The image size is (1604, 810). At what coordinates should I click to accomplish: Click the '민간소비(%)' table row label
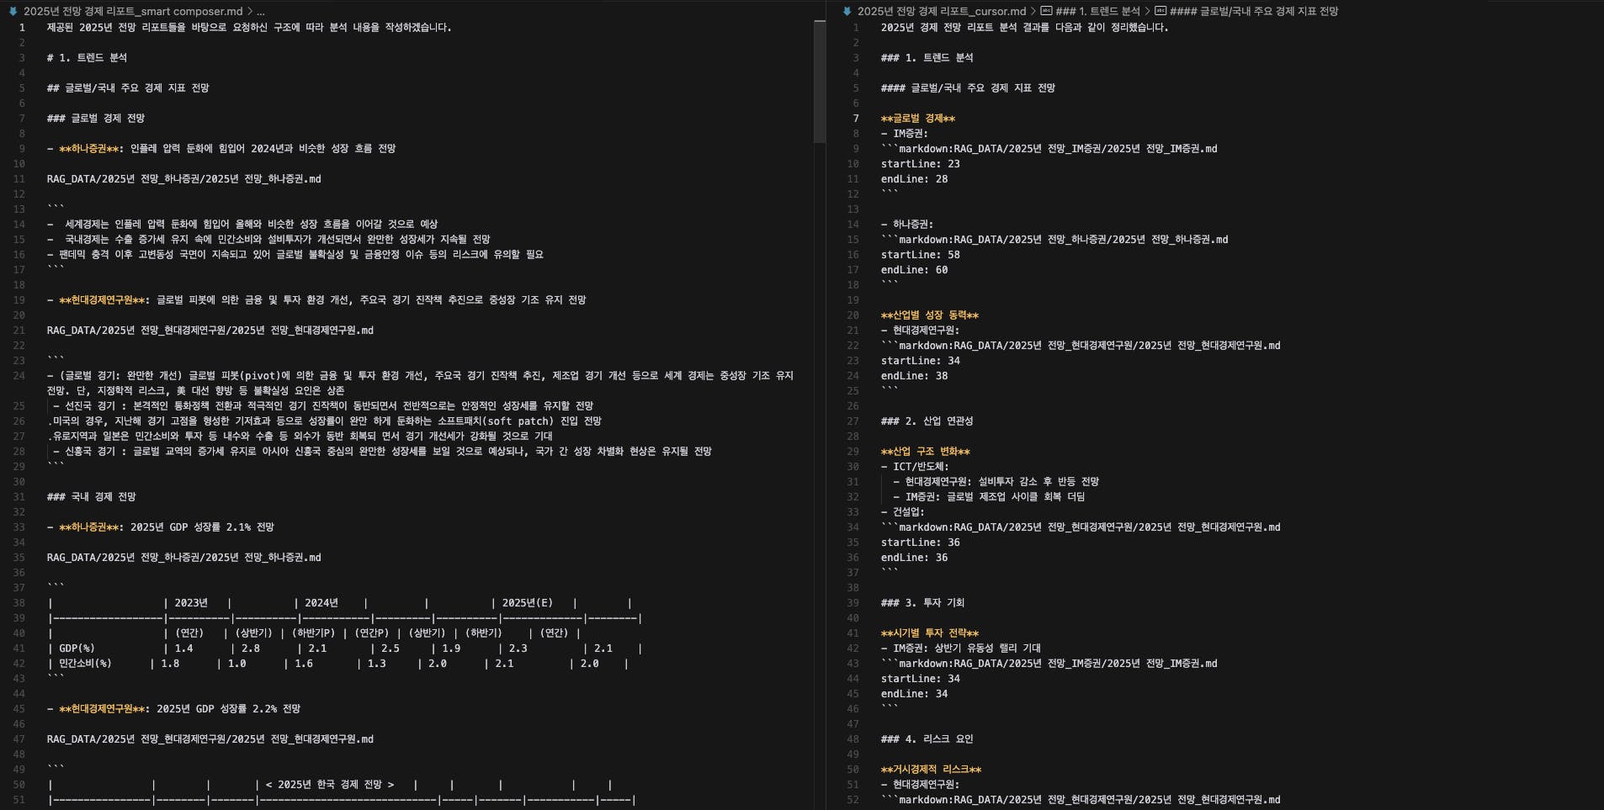[85, 664]
